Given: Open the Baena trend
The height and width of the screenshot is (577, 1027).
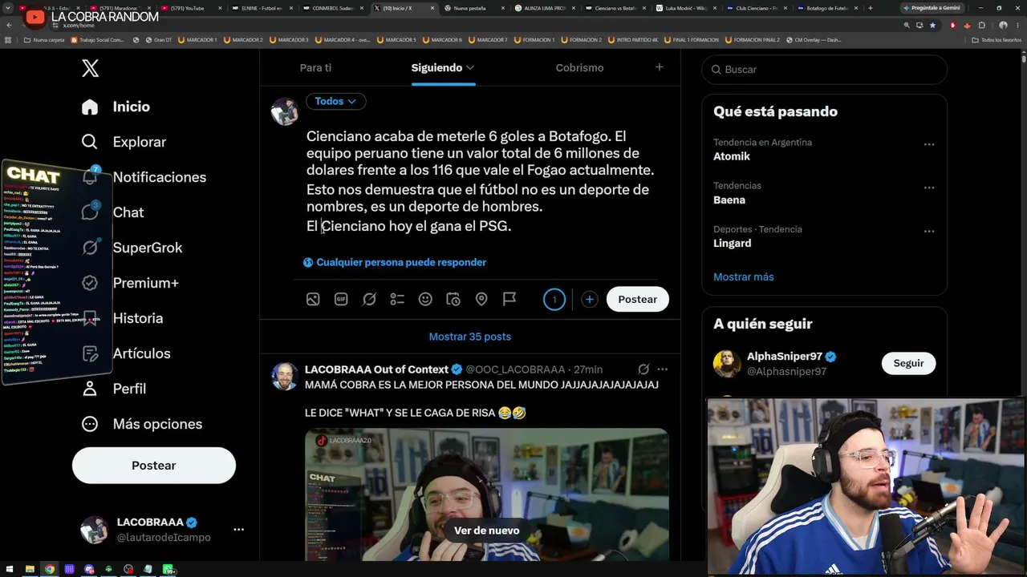Looking at the screenshot, I should point(729,200).
